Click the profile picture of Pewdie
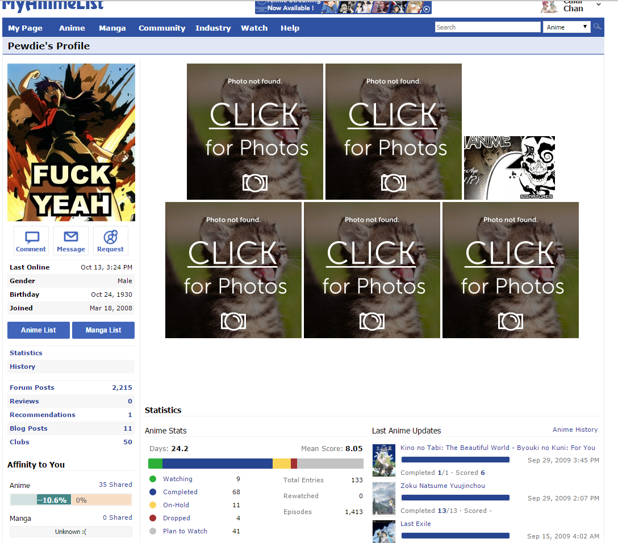The width and height of the screenshot is (618, 543). (72, 142)
